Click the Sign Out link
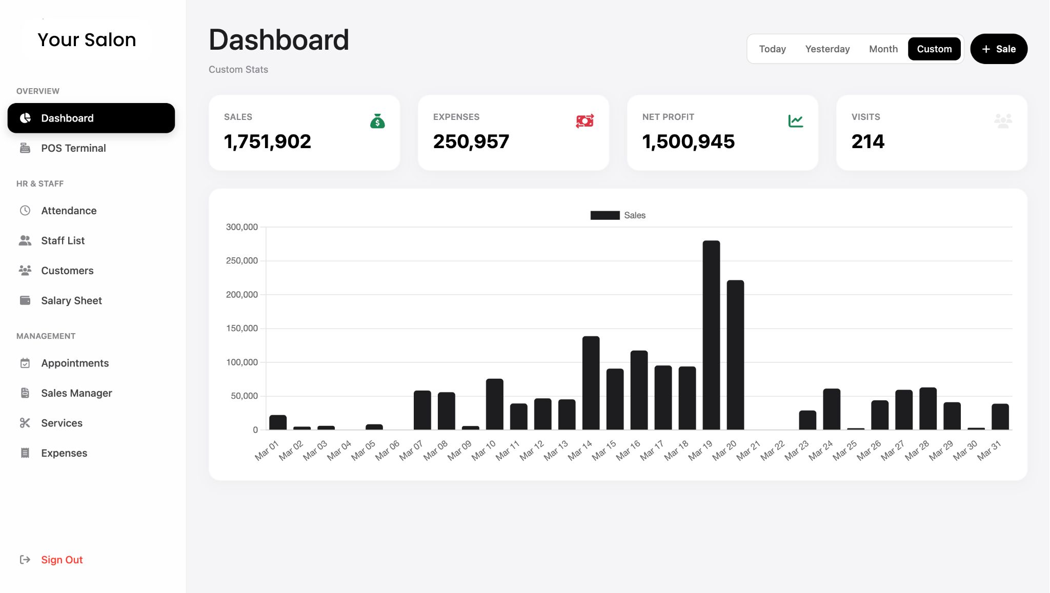1050x593 pixels. (x=62, y=559)
